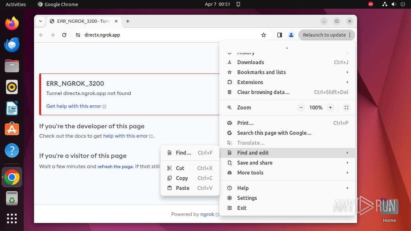Open Ubuntu Software from the dock

click(12, 129)
